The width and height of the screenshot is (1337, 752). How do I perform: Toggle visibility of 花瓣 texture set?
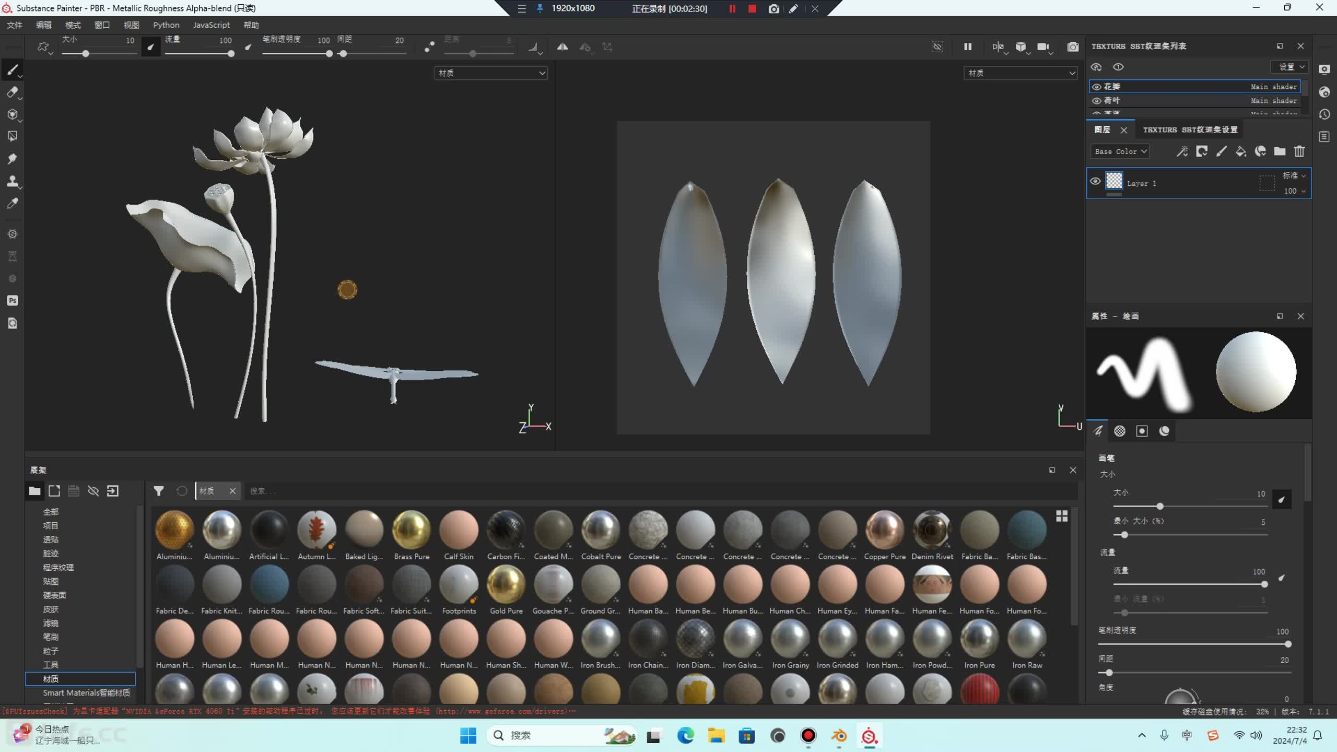point(1097,87)
